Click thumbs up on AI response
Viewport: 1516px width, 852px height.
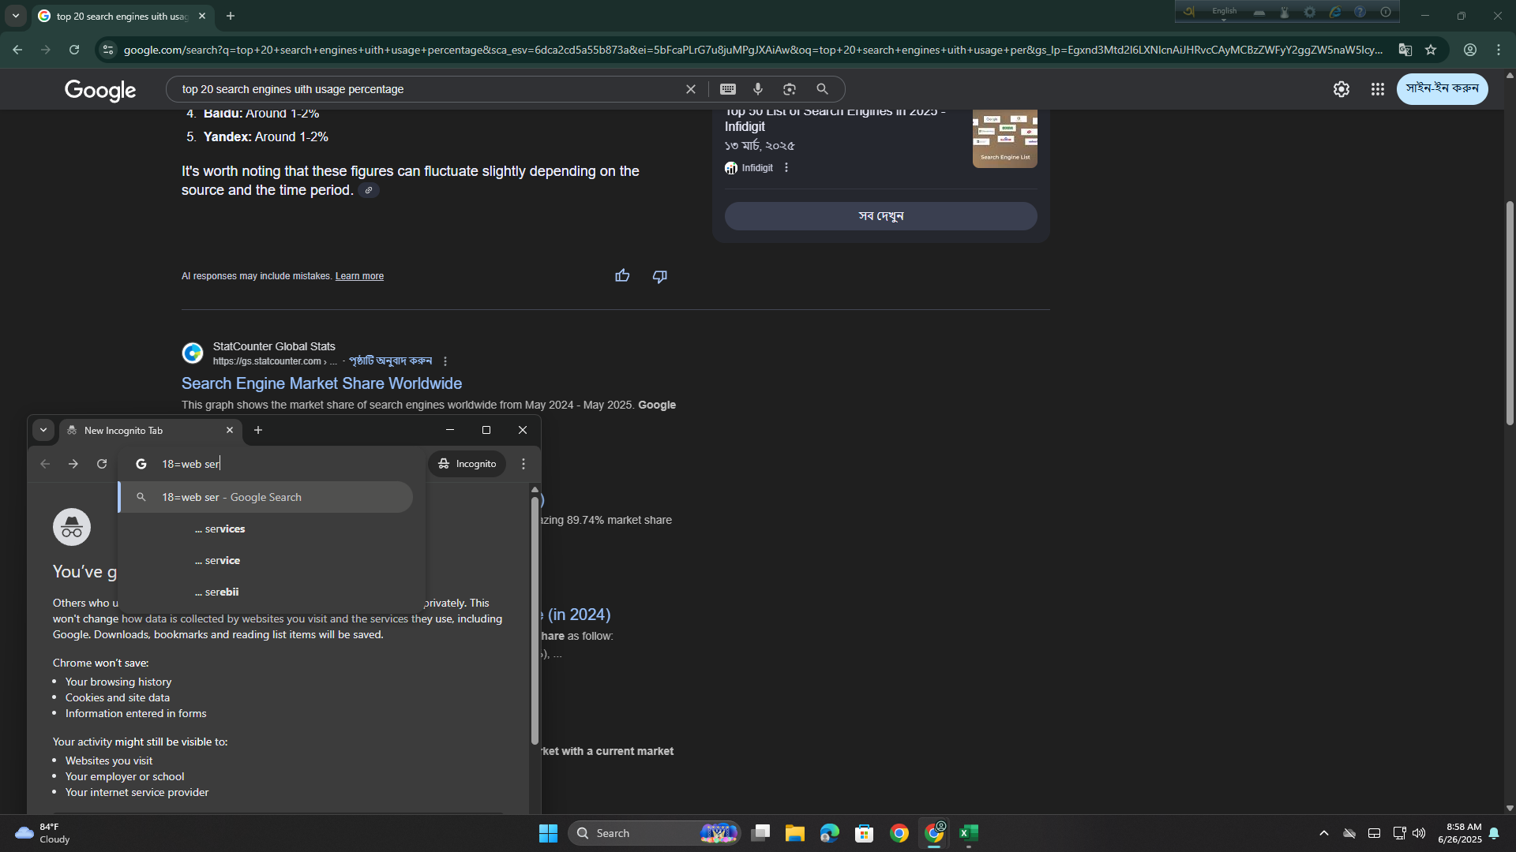[622, 275]
